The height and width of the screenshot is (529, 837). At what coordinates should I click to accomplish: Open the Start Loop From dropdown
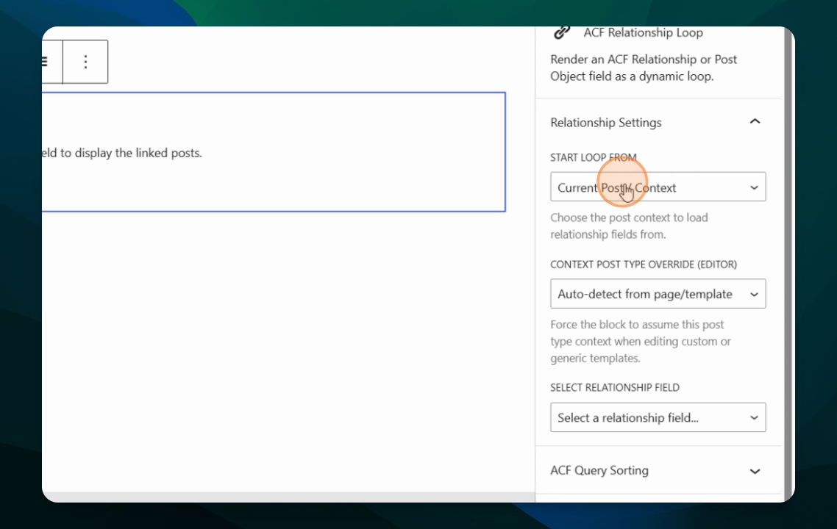tap(658, 187)
